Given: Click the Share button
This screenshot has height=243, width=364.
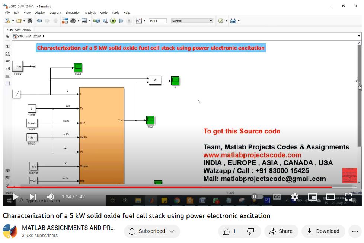Looking at the screenshot, I should coord(281,231).
